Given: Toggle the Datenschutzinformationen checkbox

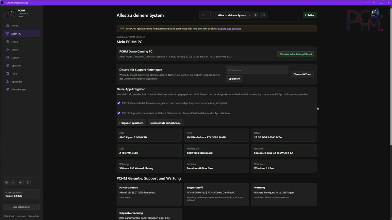Looking at the screenshot, I should click(119, 103).
